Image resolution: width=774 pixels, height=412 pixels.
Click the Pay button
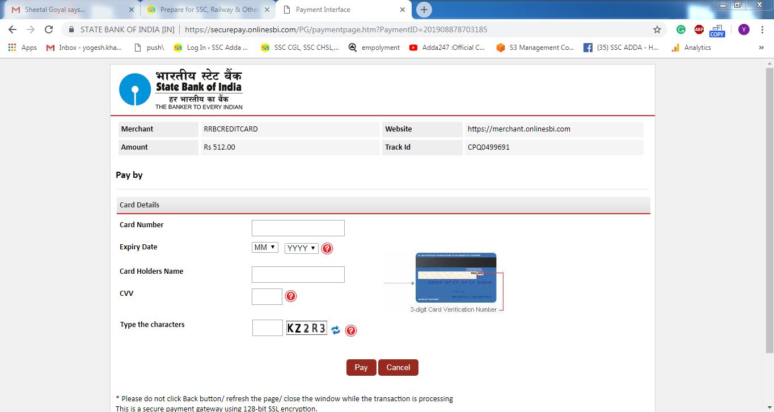point(361,367)
